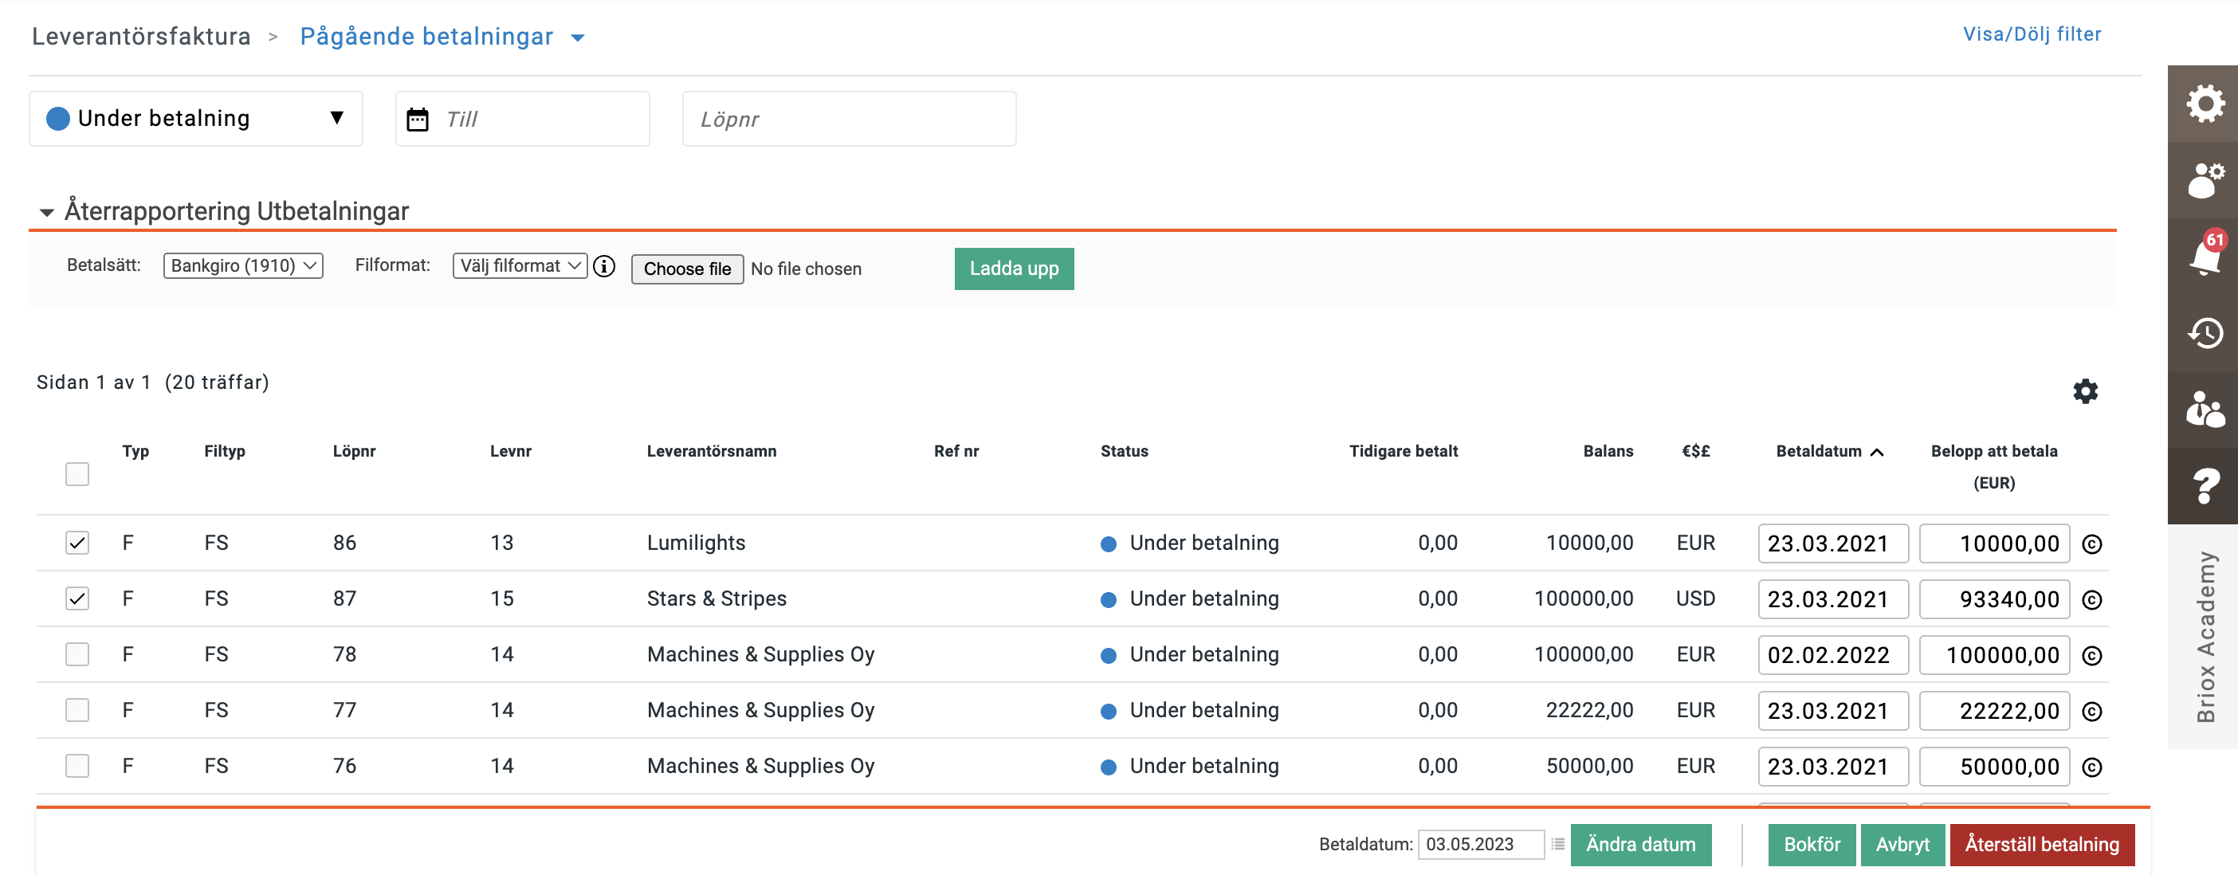
Task: Open the history clock icon in the sidebar
Action: click(x=2205, y=333)
